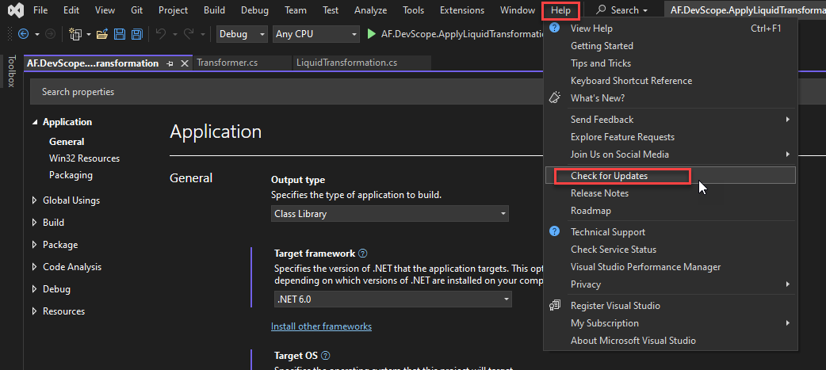Click the Help menu
The height and width of the screenshot is (370, 826).
click(560, 10)
